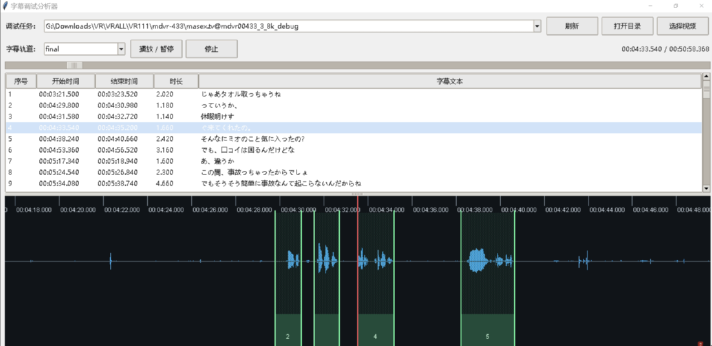Click the subtitle list scrollbar thumb
The width and height of the screenshot is (712, 346).
tap(706, 89)
